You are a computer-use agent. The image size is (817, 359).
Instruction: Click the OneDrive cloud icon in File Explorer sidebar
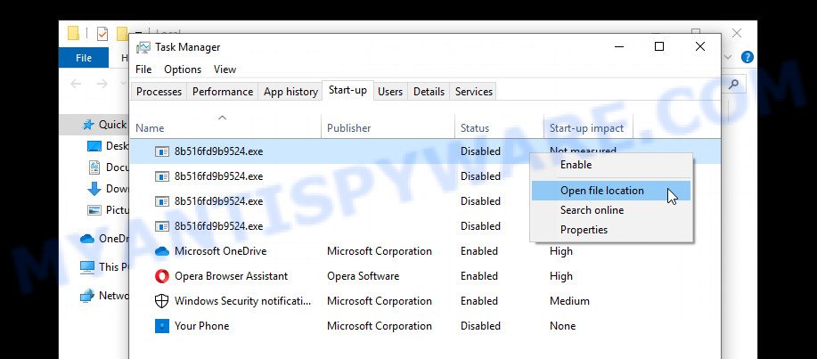tap(87, 239)
